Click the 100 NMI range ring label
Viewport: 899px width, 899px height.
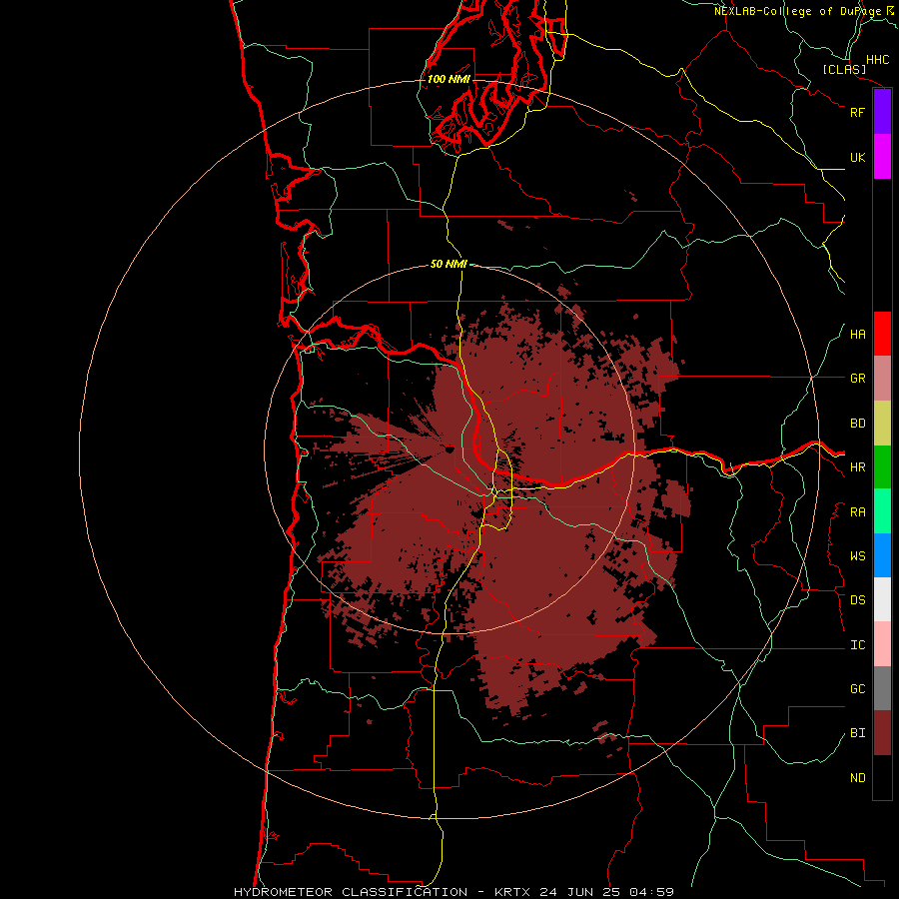coord(449,79)
